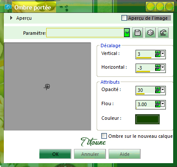Click the crosshair marker in the preview area

[47, 87]
